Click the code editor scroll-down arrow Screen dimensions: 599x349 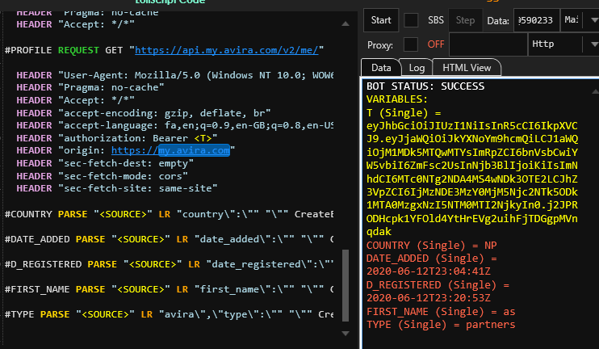click(346, 334)
